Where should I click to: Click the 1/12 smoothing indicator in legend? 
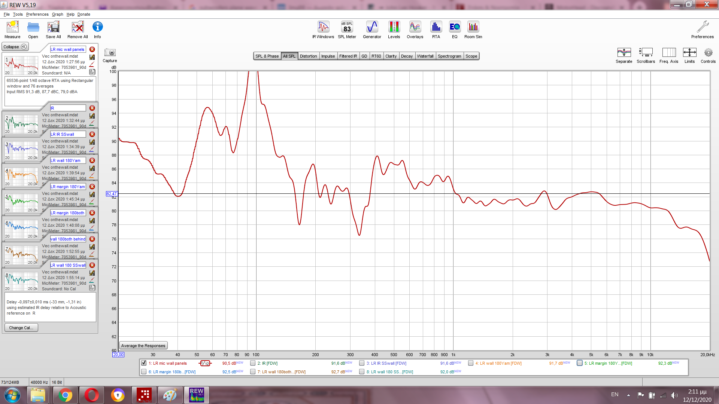point(205,363)
